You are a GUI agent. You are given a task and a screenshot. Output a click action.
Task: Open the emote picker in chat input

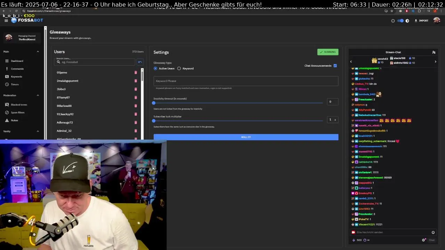[433, 232]
